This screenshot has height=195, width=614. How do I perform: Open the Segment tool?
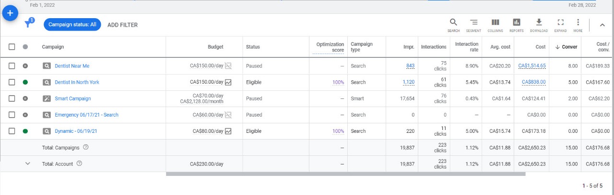point(473,25)
